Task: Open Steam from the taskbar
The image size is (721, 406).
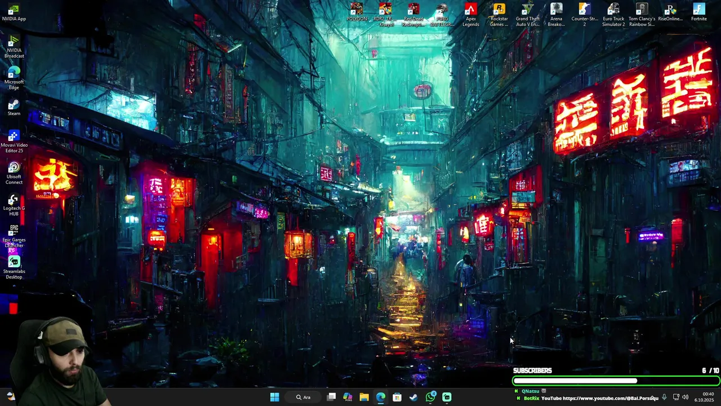Action: point(413,397)
